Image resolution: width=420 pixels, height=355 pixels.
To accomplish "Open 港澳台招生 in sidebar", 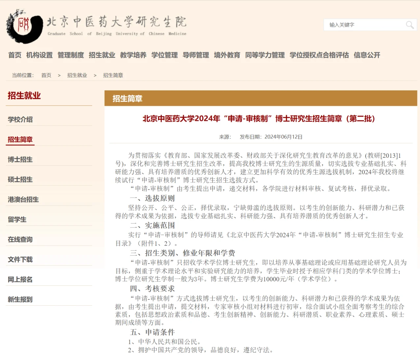I will pyautogui.click(x=23, y=200).
